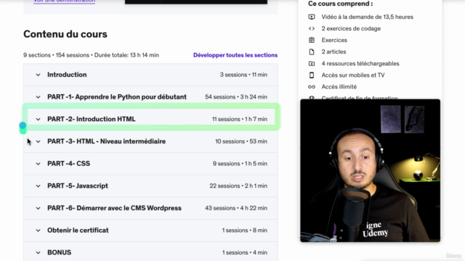Click 2 exercices de codage text
Screen dimensions: 465x261
tap(351, 28)
